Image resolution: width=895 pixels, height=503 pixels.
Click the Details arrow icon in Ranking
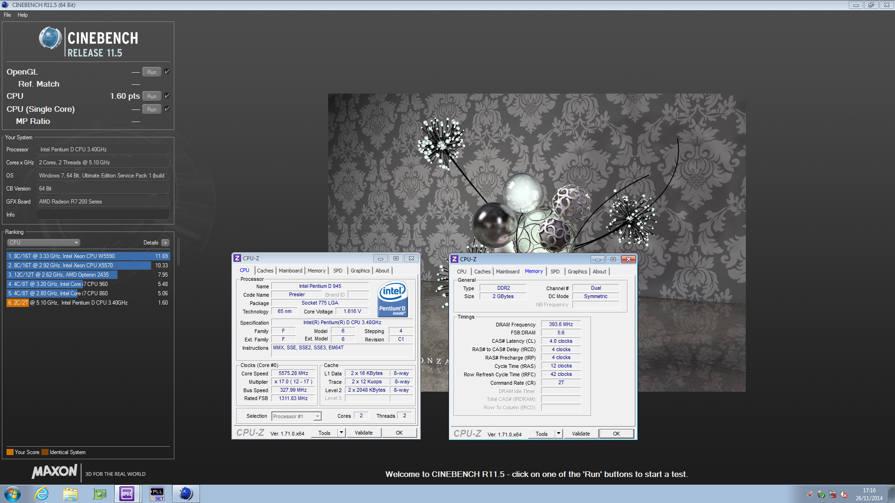[x=165, y=243]
